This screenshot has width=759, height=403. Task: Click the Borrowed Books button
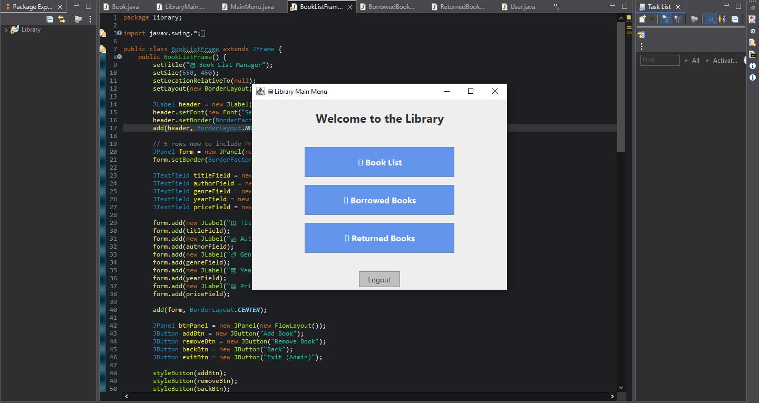click(x=379, y=200)
